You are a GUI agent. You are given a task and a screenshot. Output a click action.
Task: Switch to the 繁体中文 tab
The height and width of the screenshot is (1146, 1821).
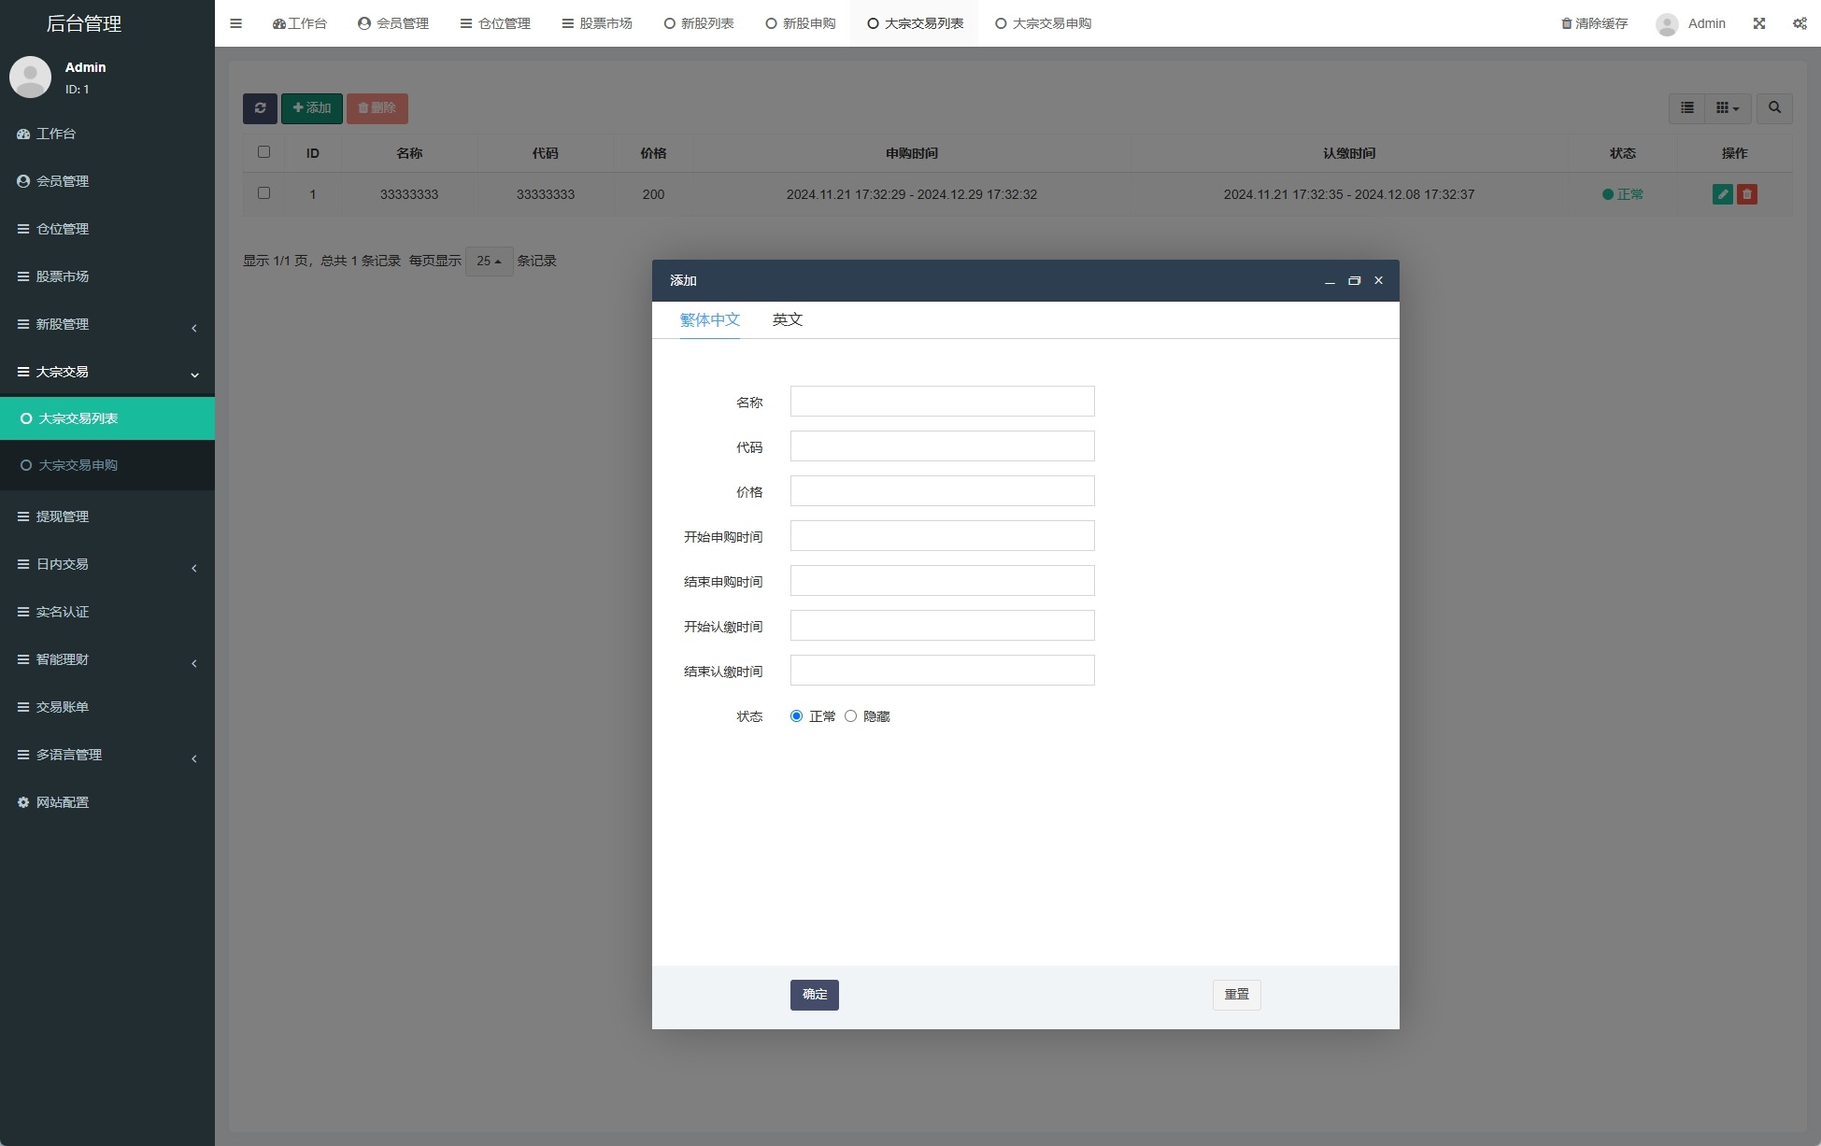coord(710,319)
